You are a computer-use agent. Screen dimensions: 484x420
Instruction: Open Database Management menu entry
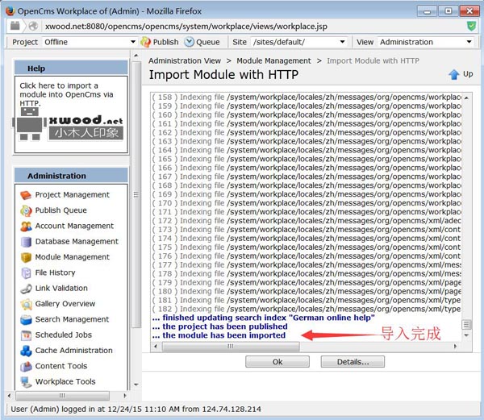tap(77, 242)
